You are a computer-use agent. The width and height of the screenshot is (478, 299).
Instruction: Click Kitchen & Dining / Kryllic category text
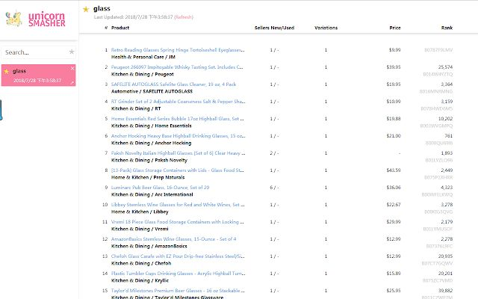click(x=140, y=280)
